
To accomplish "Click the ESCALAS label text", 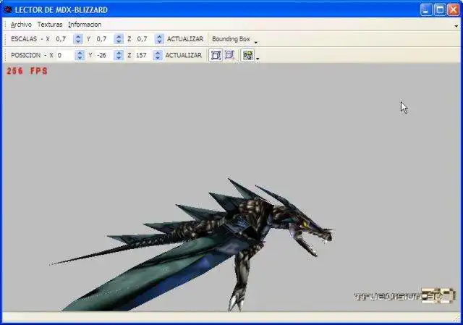I will click(x=24, y=39).
